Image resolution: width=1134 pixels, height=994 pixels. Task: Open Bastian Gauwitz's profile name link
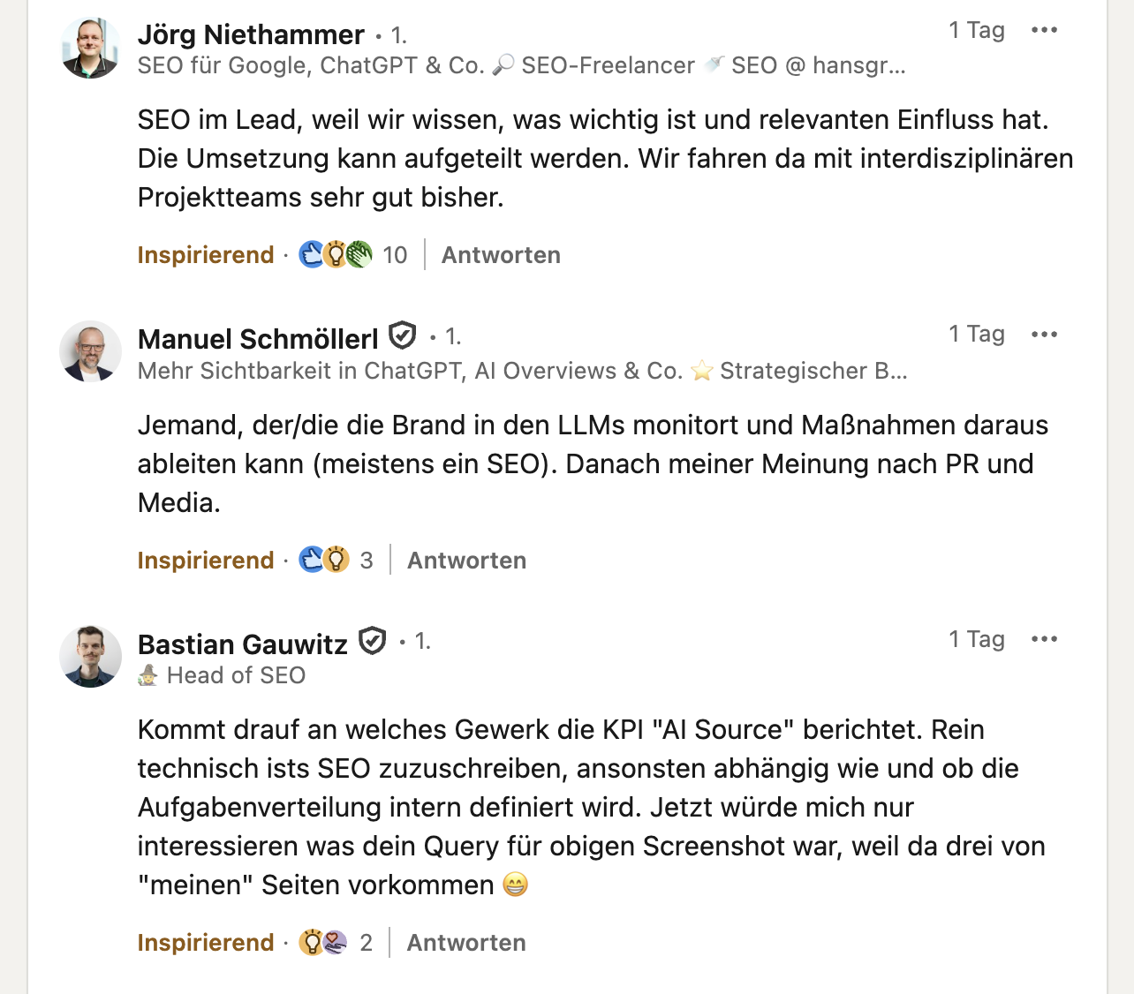(x=243, y=644)
